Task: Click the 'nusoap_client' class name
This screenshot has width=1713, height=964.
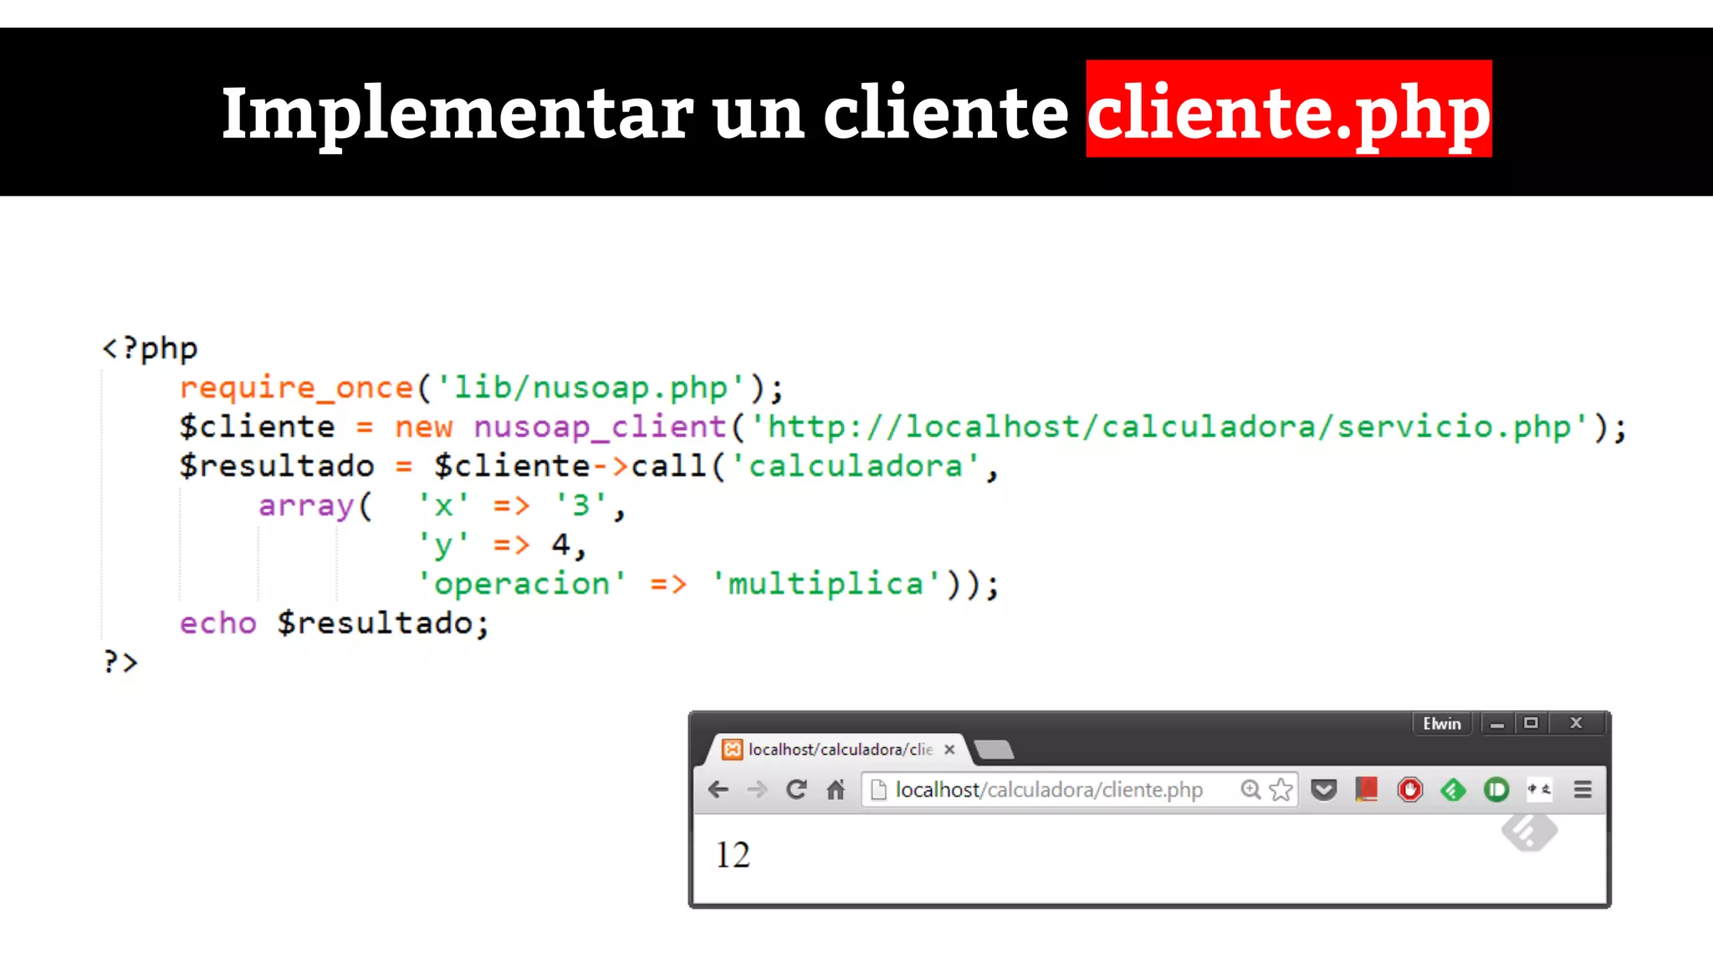Action: 601,427
